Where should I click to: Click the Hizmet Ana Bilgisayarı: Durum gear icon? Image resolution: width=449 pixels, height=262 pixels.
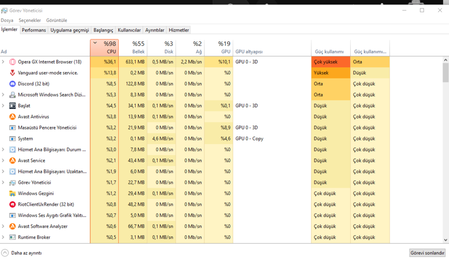pos(12,149)
